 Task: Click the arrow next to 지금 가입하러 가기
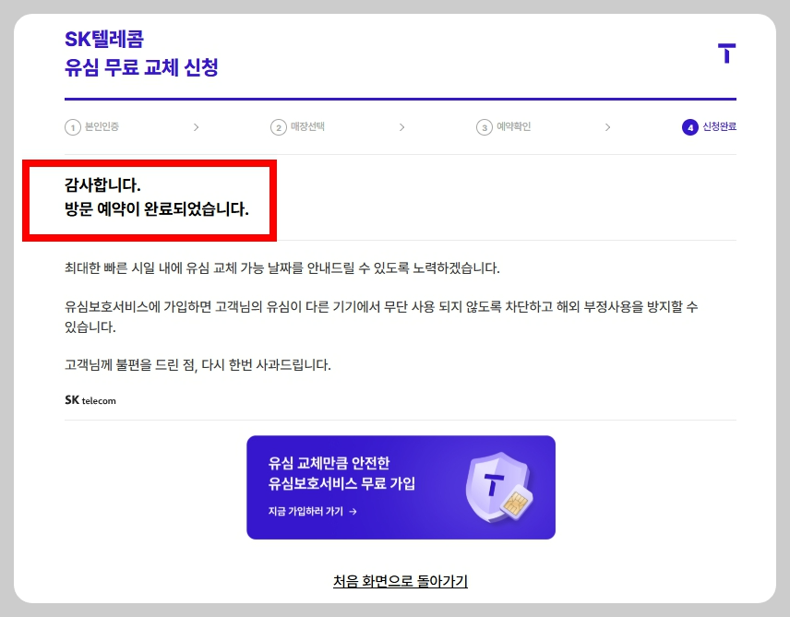coord(353,511)
